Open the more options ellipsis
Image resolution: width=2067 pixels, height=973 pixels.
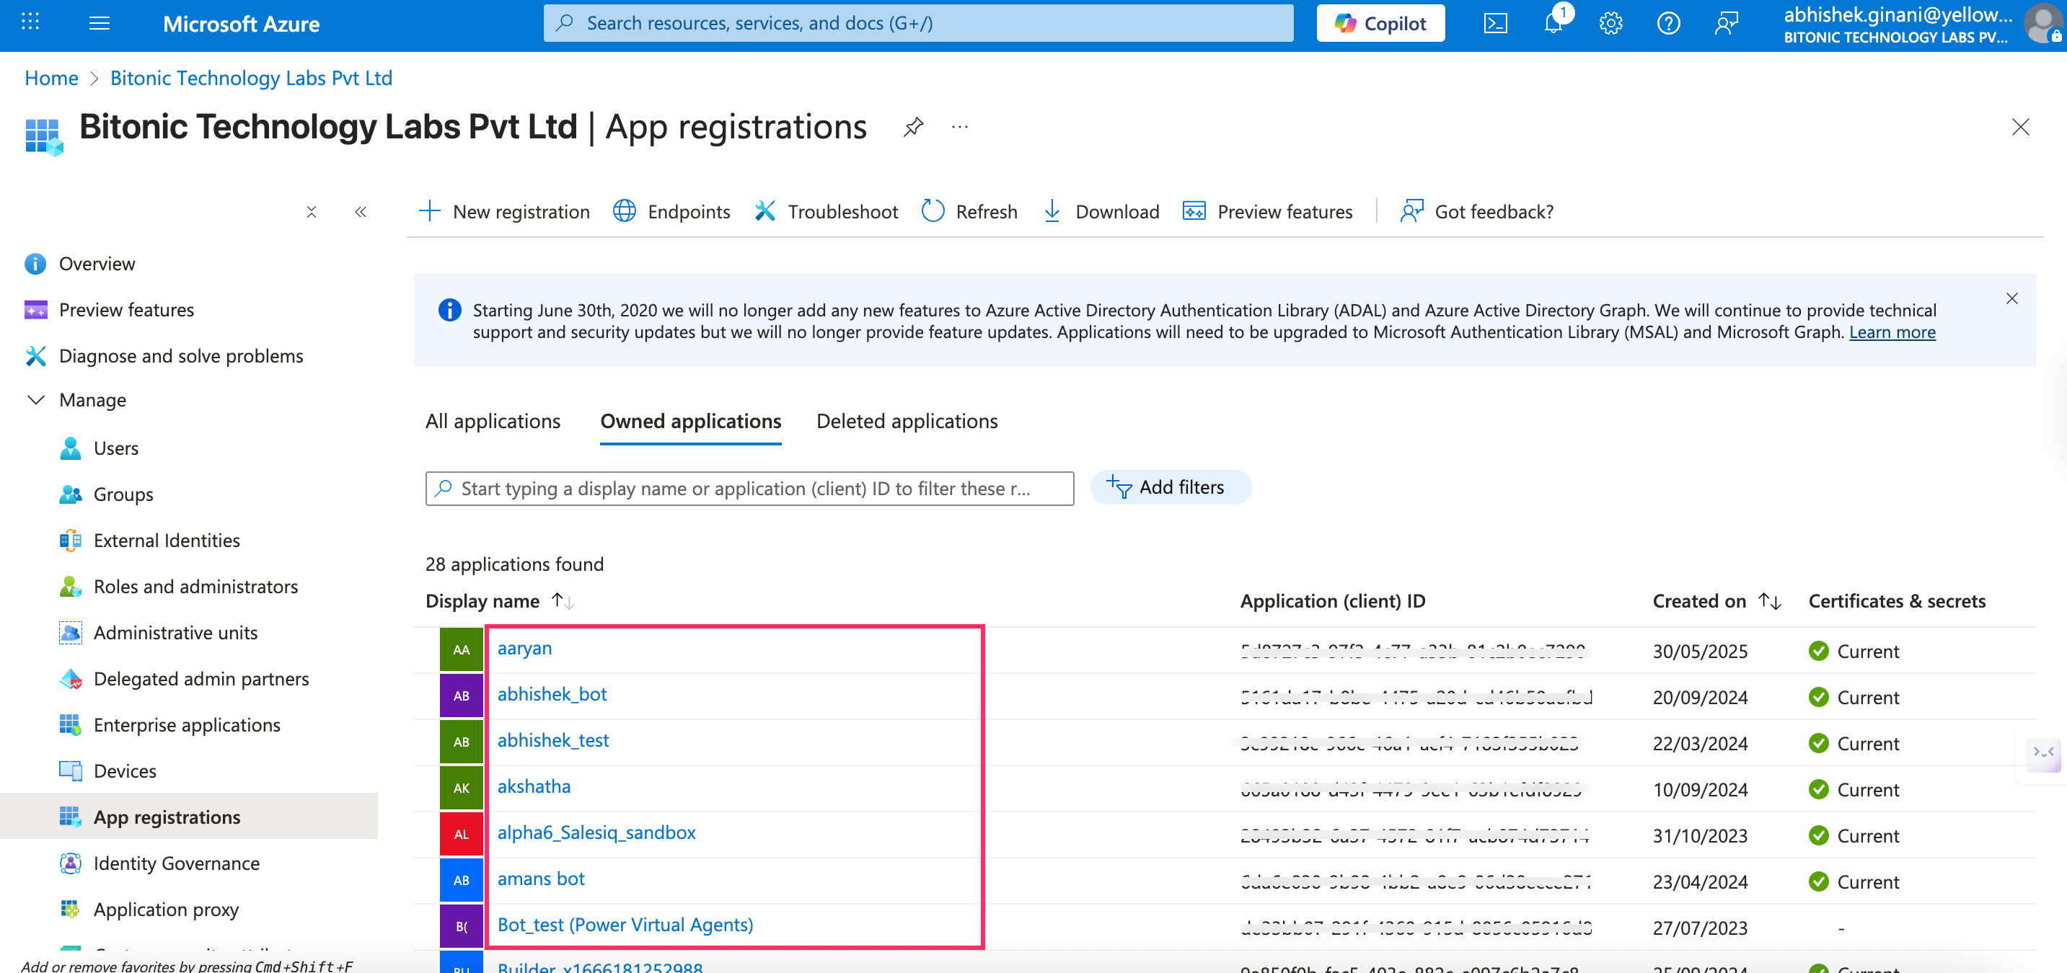coord(960,127)
